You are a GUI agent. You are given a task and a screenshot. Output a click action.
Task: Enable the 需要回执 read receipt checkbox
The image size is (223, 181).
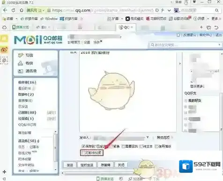click(x=123, y=146)
